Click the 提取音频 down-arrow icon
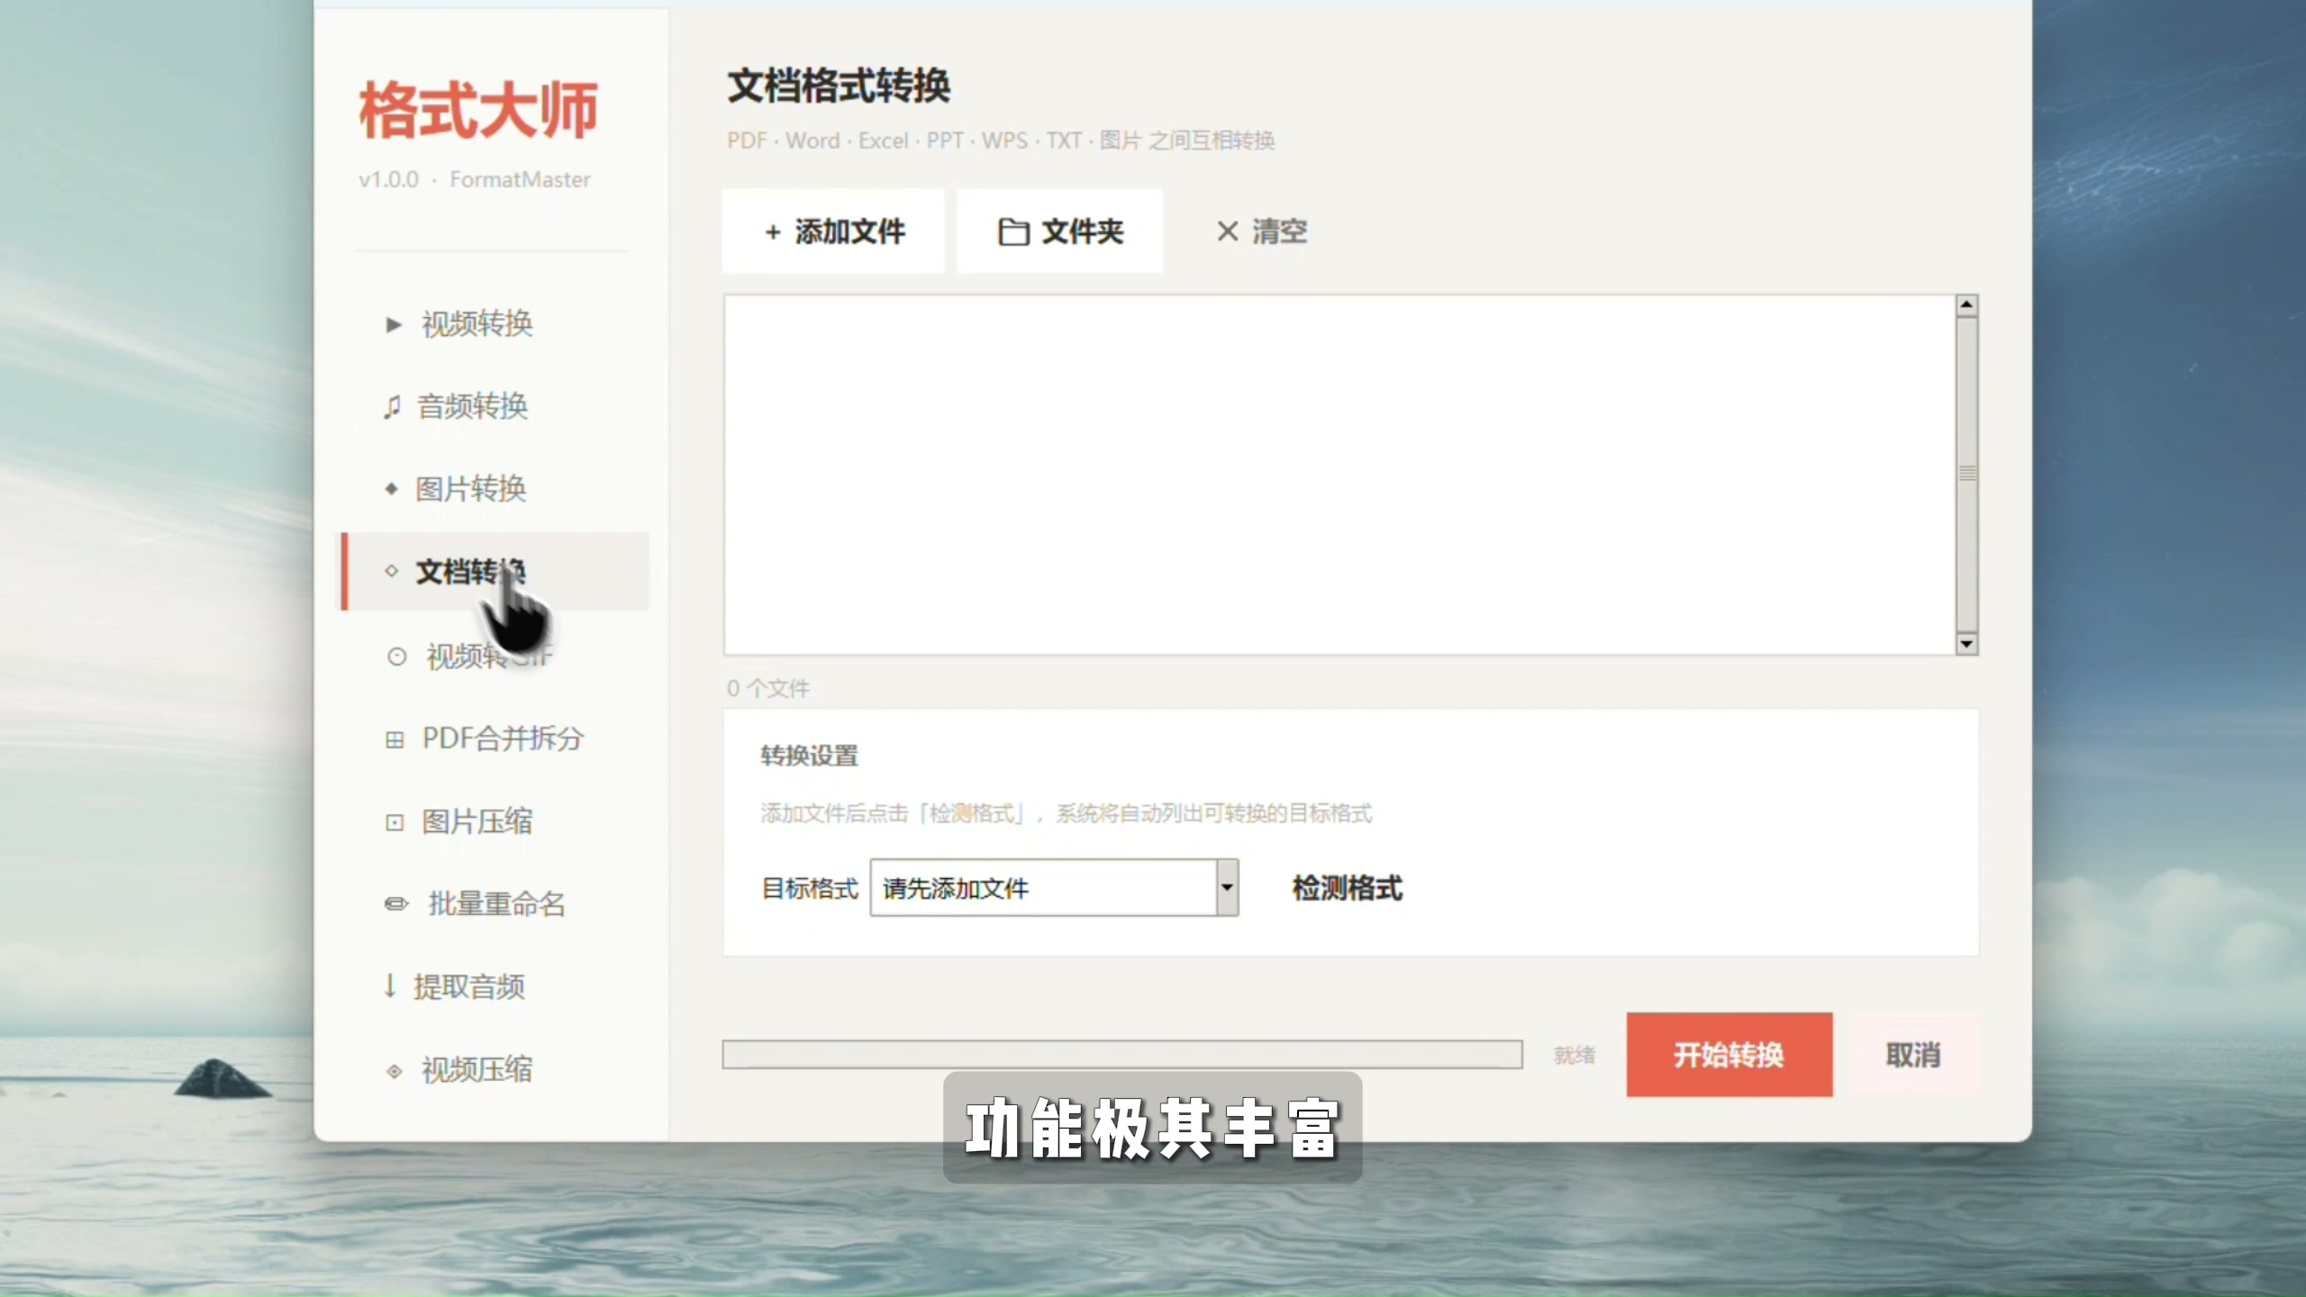2306x1297 pixels. (x=389, y=986)
